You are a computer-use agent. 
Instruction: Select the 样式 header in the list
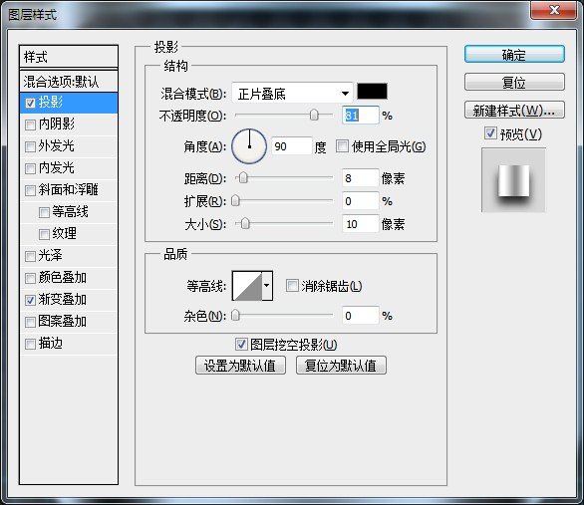click(x=69, y=57)
